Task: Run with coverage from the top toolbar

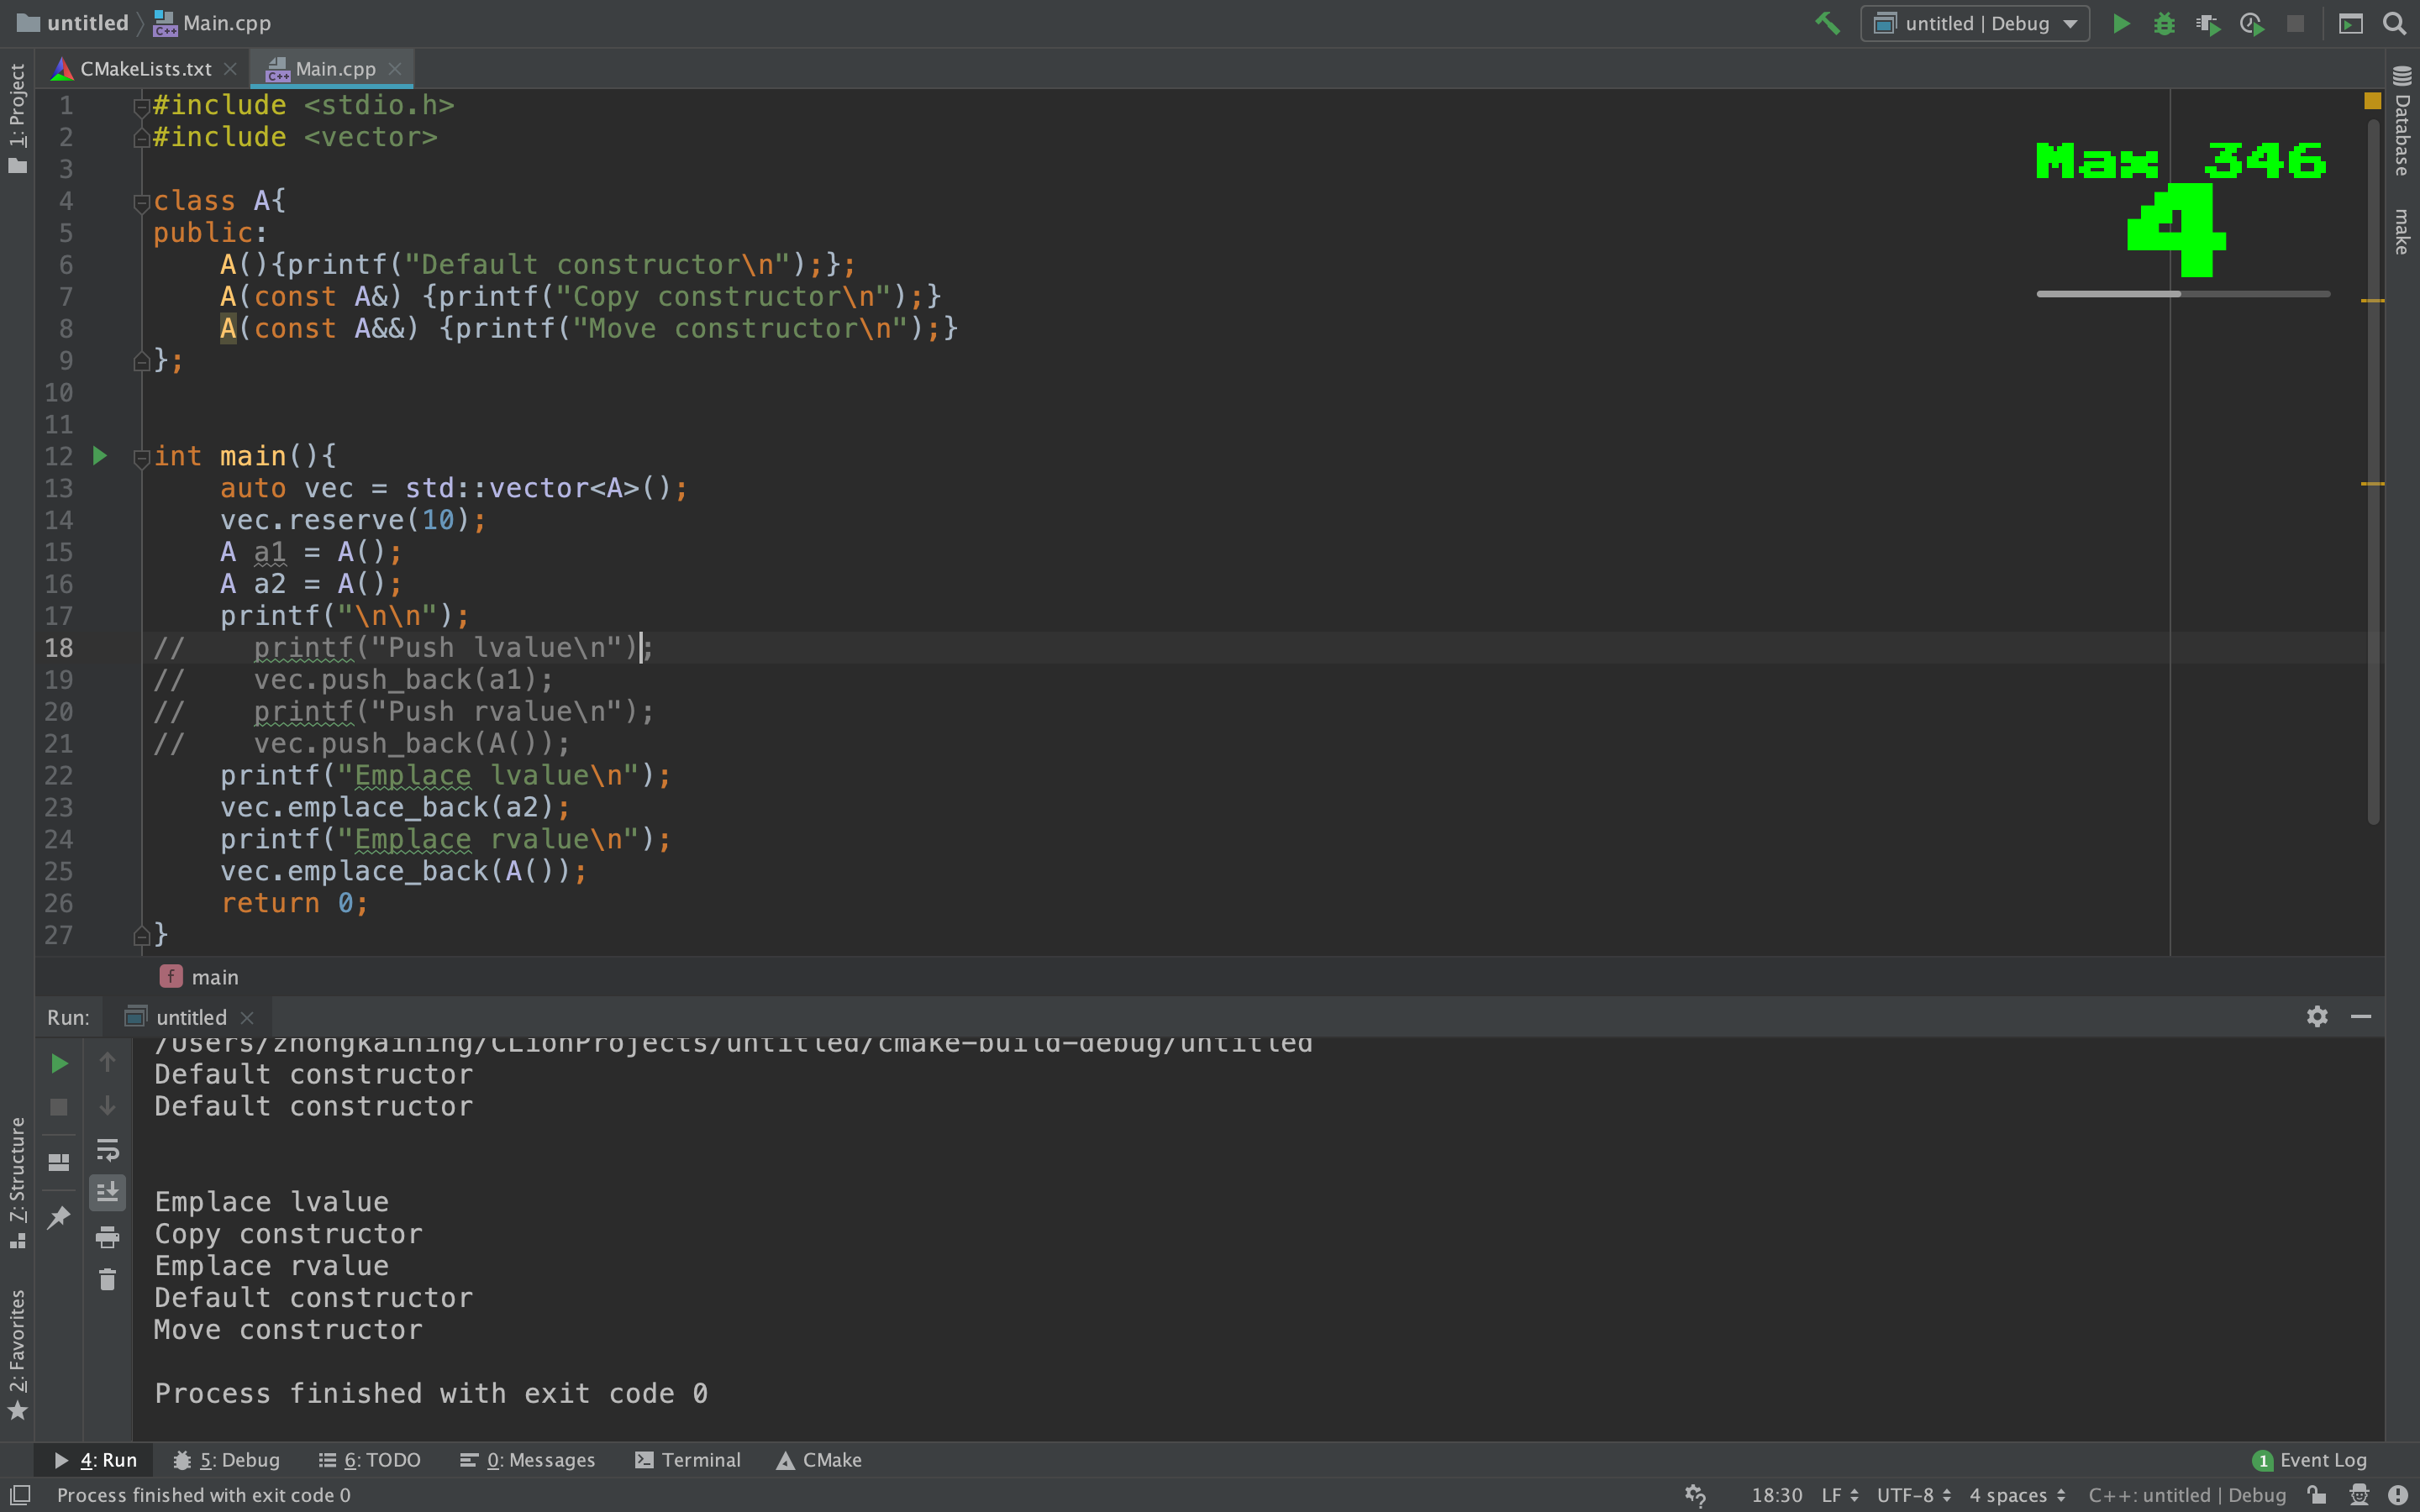Action: 2208,23
